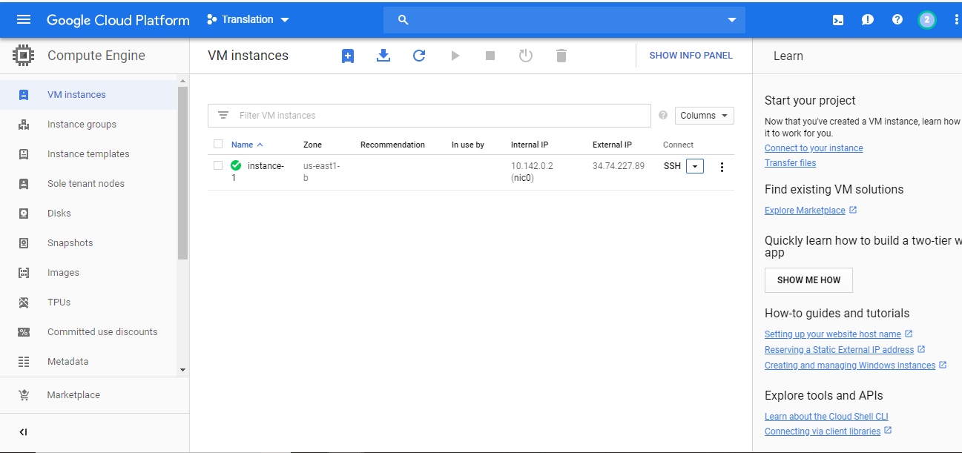Click the Images sidebar icon
This screenshot has height=453, width=962.
[24, 273]
